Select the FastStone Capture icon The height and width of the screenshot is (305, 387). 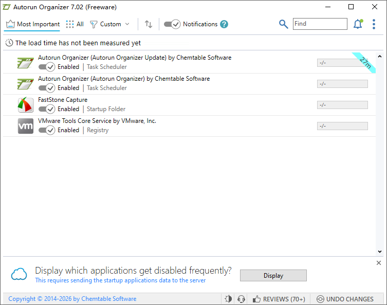[x=25, y=105]
